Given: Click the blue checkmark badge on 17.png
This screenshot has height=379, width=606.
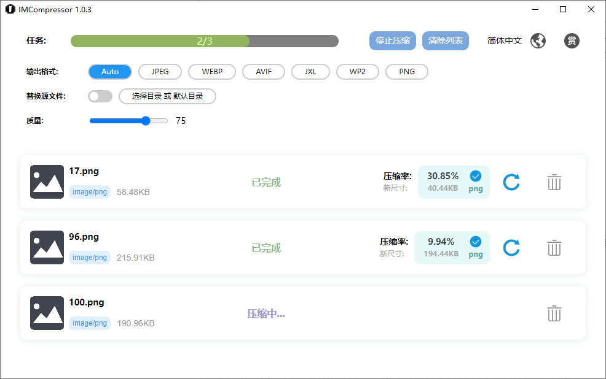Looking at the screenshot, I should click(x=475, y=176).
